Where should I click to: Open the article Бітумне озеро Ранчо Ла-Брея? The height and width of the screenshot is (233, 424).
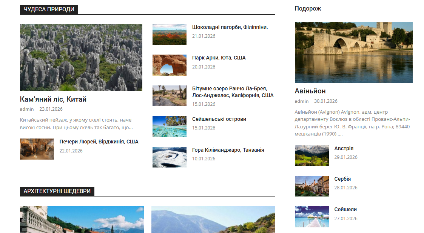[x=233, y=92]
